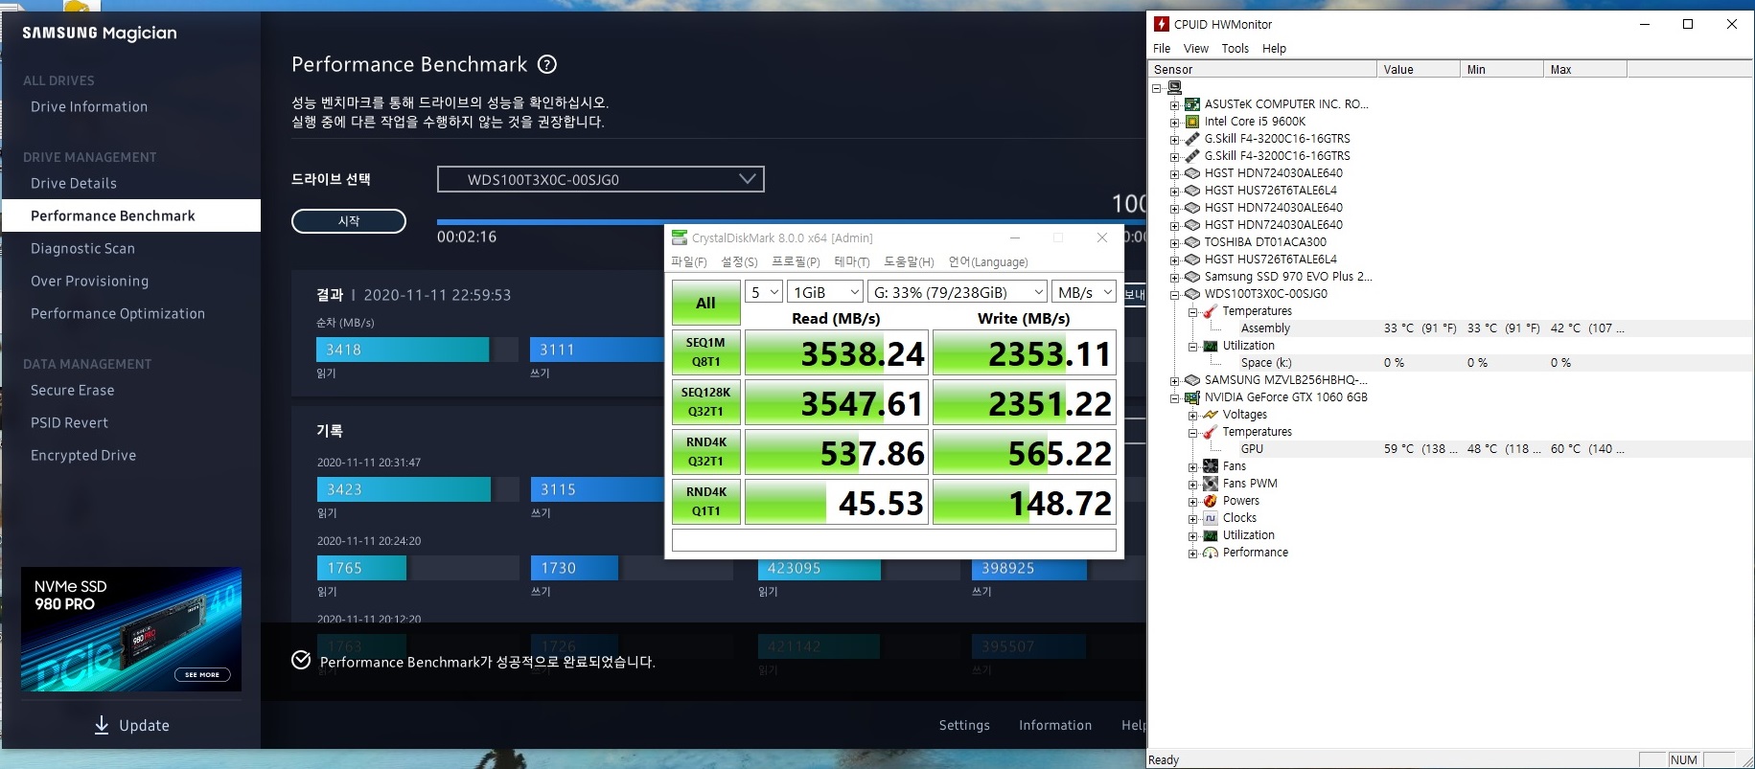Open HWMonitor Help menu
This screenshot has height=769, width=1755.
tap(1274, 48)
